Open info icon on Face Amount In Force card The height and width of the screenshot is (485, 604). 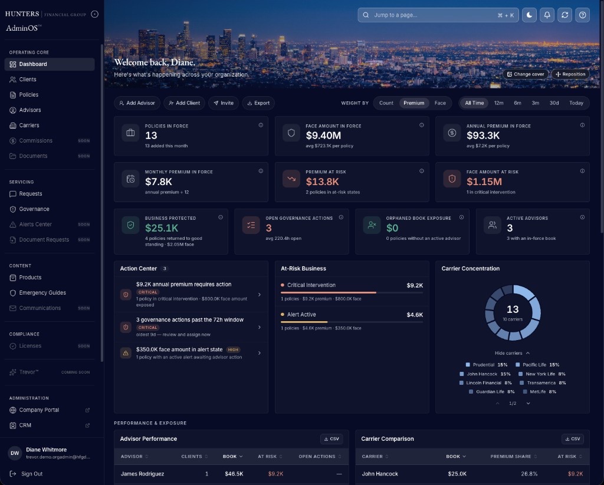click(421, 125)
